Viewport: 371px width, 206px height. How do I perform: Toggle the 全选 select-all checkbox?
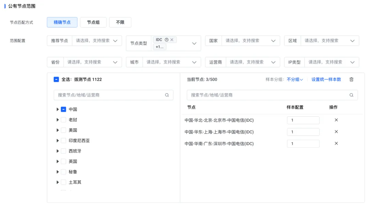(56, 79)
